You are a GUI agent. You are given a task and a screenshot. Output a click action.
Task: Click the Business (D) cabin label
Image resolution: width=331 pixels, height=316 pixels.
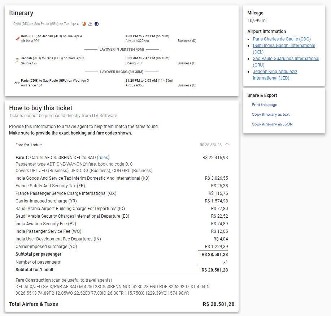click(x=187, y=41)
